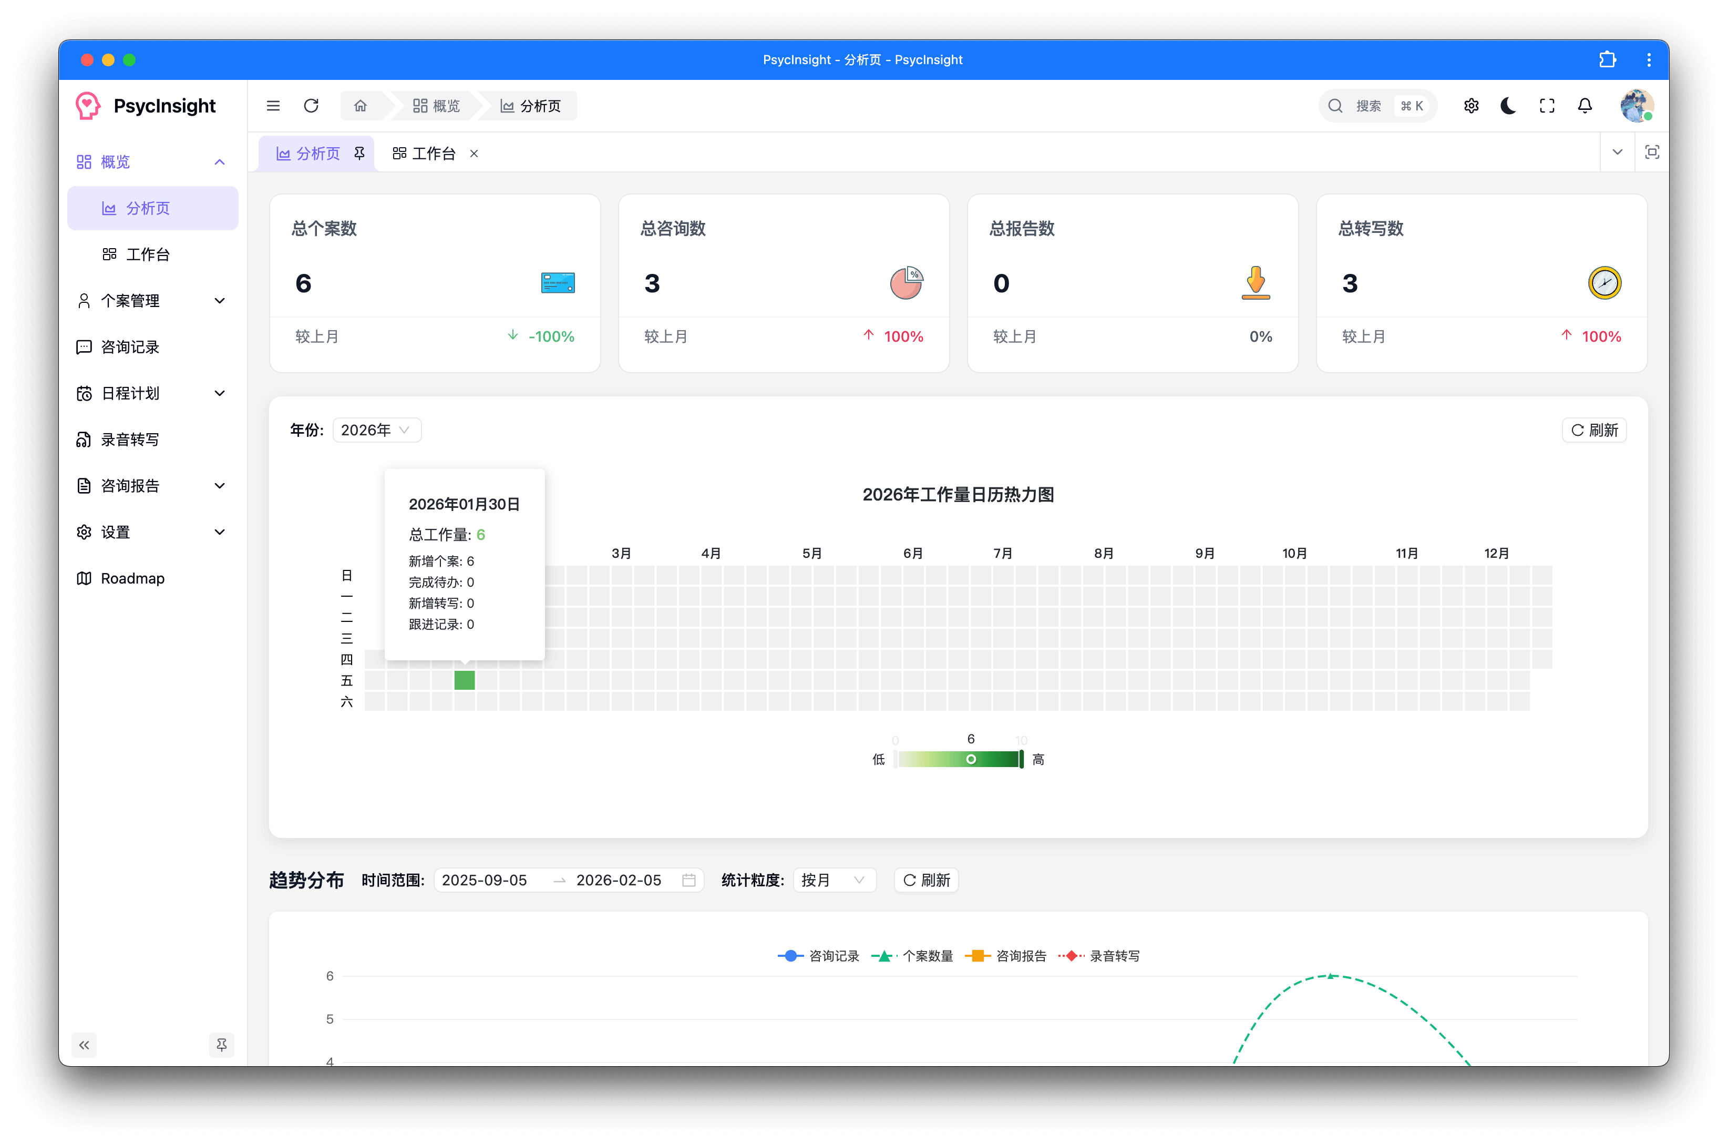The image size is (1728, 1144).
Task: Click the user avatar in header
Action: (1636, 106)
